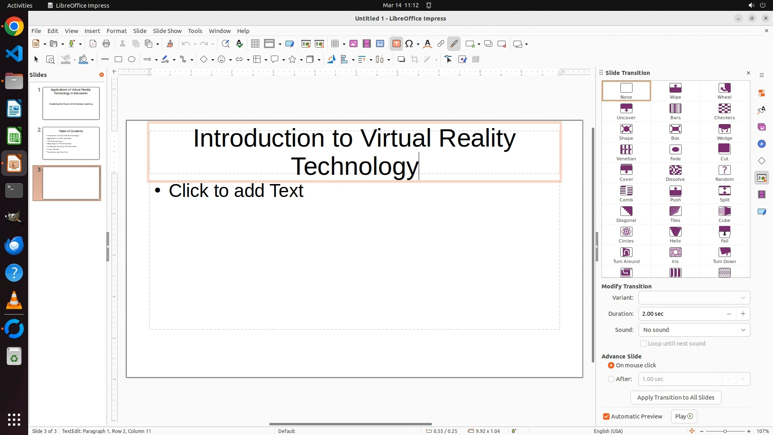Click the Insert Table toolbar icon
Screen dimensions: 773x435
pyautogui.click(x=335, y=44)
